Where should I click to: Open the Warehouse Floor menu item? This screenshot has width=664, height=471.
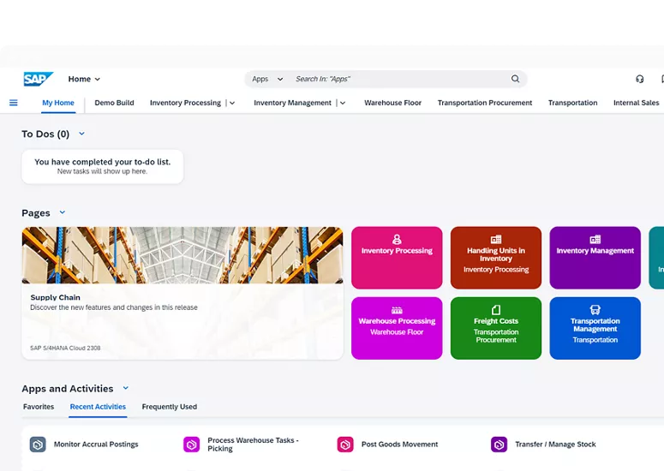pos(392,103)
